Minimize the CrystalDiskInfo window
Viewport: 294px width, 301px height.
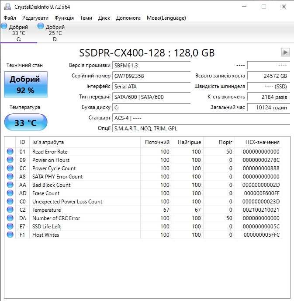tap(244, 7)
